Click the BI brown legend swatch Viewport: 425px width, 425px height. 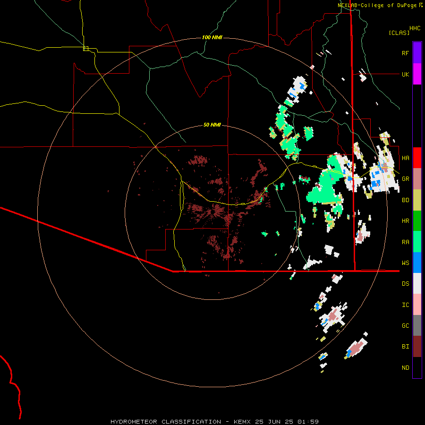417,347
